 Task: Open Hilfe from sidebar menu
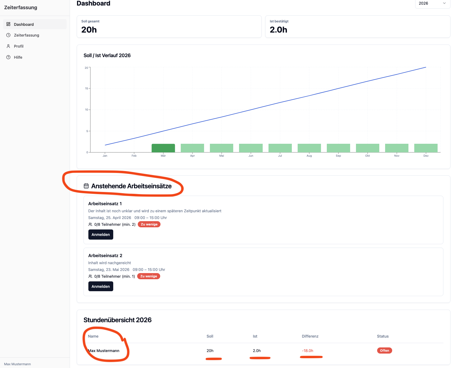click(18, 57)
